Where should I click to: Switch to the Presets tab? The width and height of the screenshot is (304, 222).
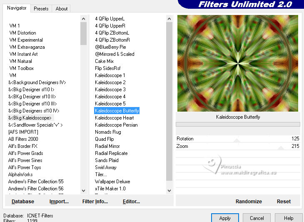click(41, 9)
